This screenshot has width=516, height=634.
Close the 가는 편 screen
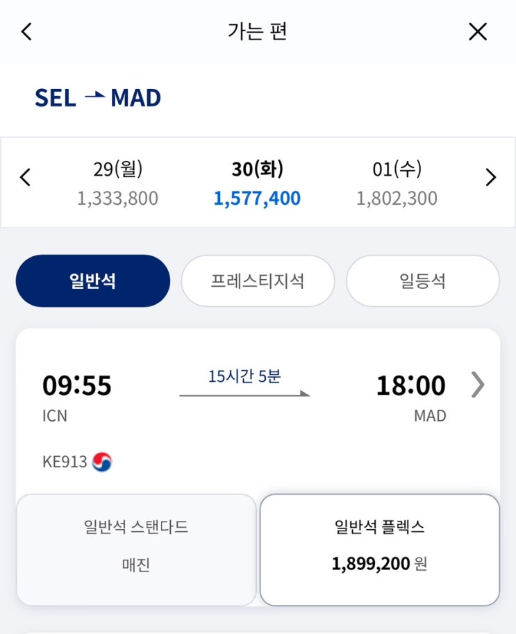click(478, 32)
